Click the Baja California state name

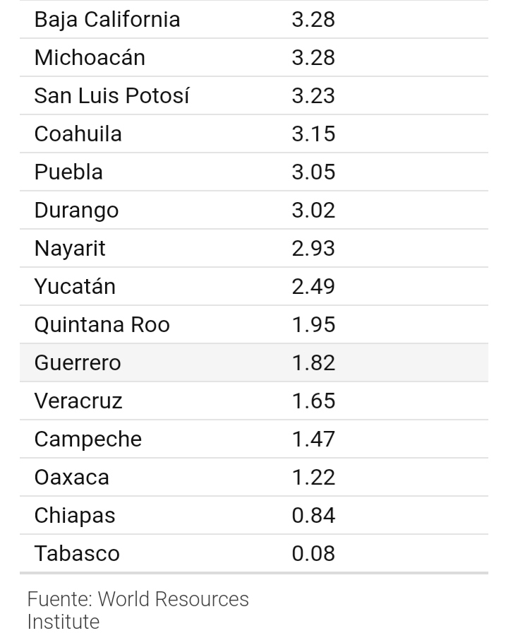click(x=107, y=19)
